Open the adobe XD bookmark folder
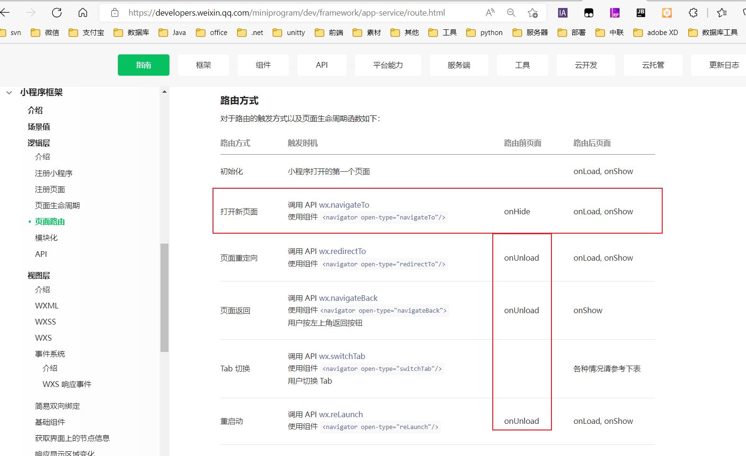This screenshot has height=456, width=746. (x=656, y=32)
